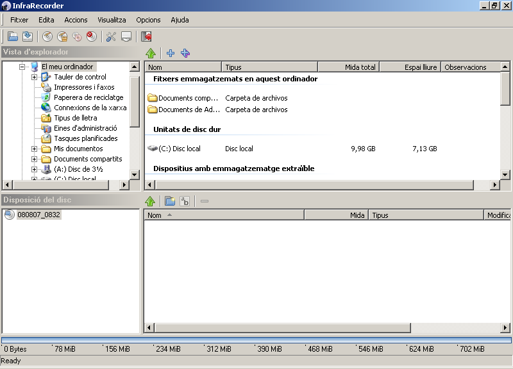Sort files by Mida total column header
Image resolution: width=513 pixels, height=369 pixels.
[348, 67]
